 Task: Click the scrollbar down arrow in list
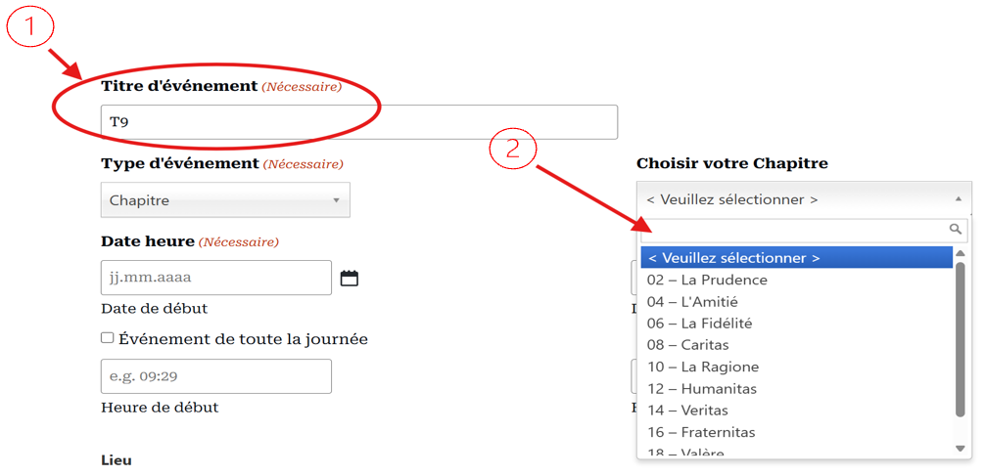click(x=960, y=449)
